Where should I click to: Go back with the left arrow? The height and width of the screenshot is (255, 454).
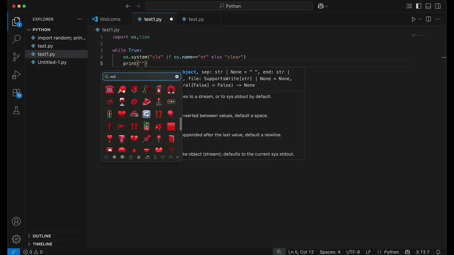click(128, 6)
